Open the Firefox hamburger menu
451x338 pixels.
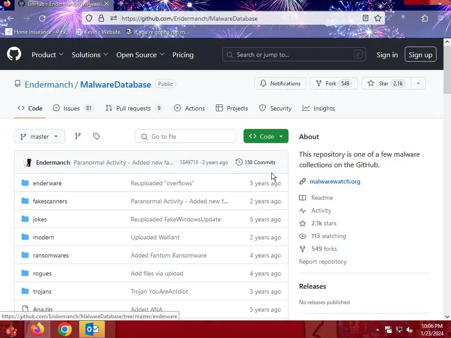(440, 18)
